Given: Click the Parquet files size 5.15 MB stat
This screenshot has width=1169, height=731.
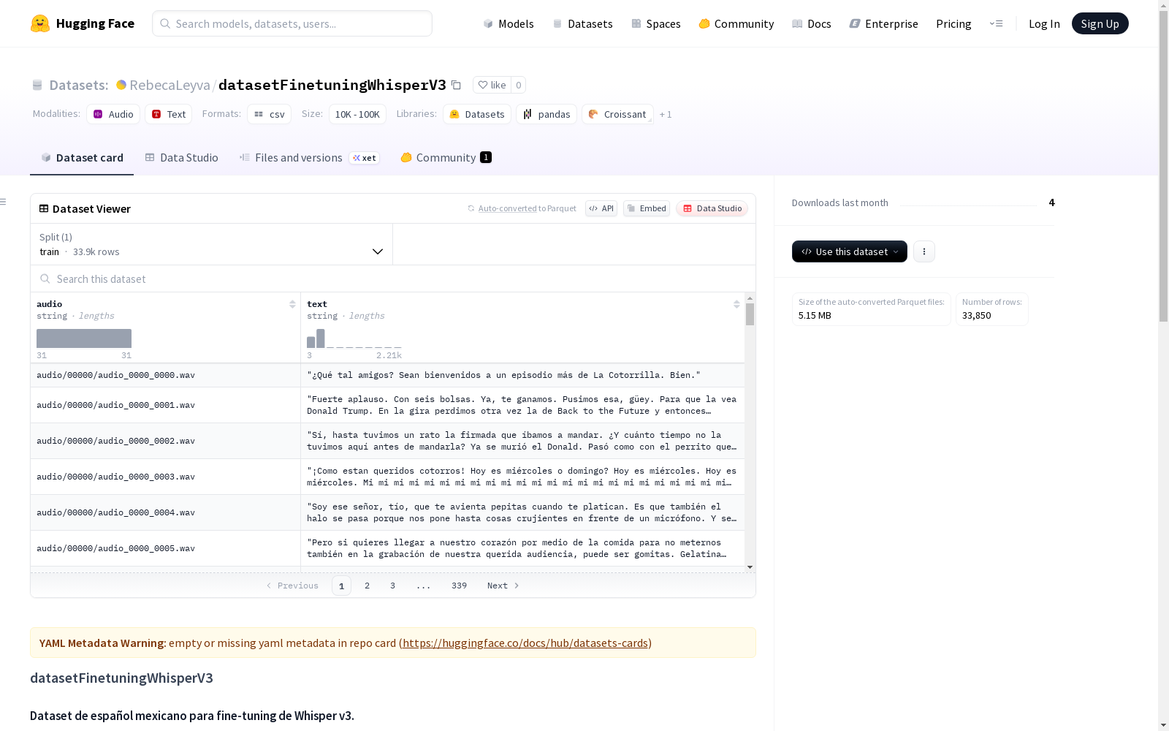Looking at the screenshot, I should coord(872,309).
